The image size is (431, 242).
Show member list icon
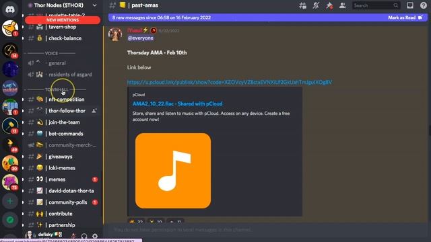pos(343,5)
